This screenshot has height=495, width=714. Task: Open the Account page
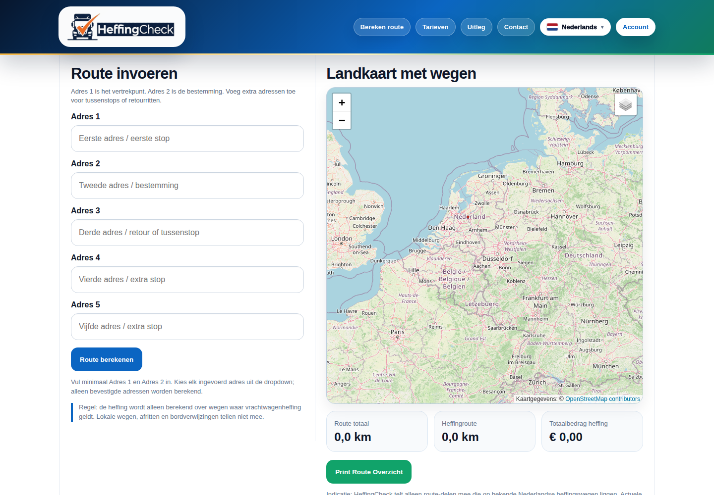635,27
